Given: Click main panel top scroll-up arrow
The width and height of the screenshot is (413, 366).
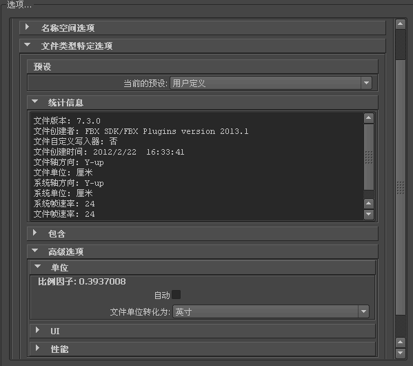Looking at the screenshot, I should point(401,24).
